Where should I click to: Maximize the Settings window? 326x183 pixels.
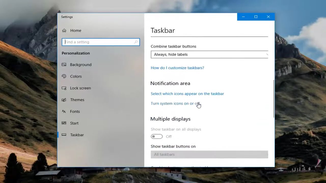(x=256, y=17)
